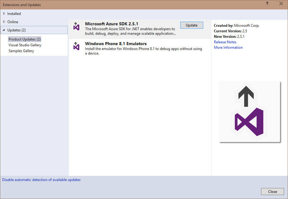Image resolution: width=288 pixels, height=199 pixels.
Task: Expand the Online section arrow
Action: [4, 22]
